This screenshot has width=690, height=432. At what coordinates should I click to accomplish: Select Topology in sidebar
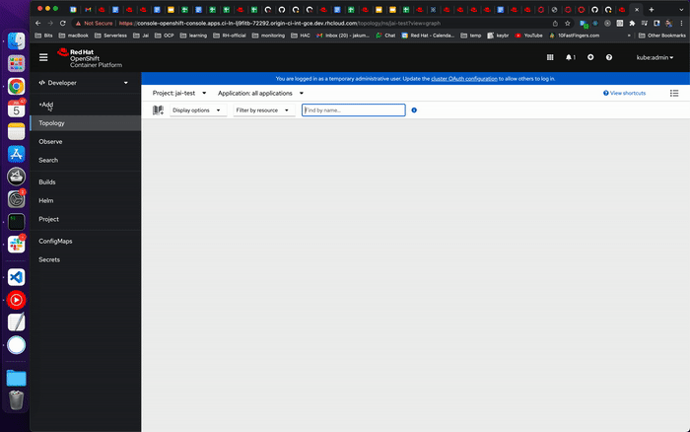click(86, 123)
